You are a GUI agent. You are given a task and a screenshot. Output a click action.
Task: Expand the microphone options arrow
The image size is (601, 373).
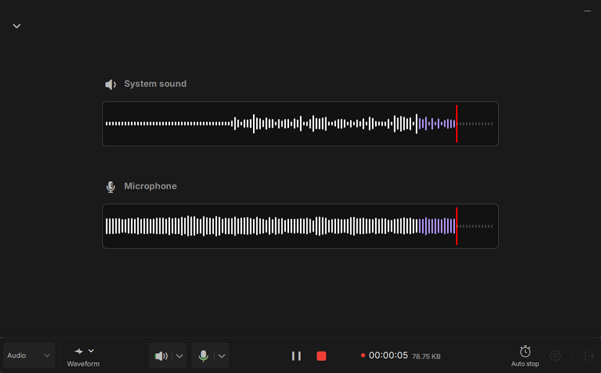(x=222, y=356)
